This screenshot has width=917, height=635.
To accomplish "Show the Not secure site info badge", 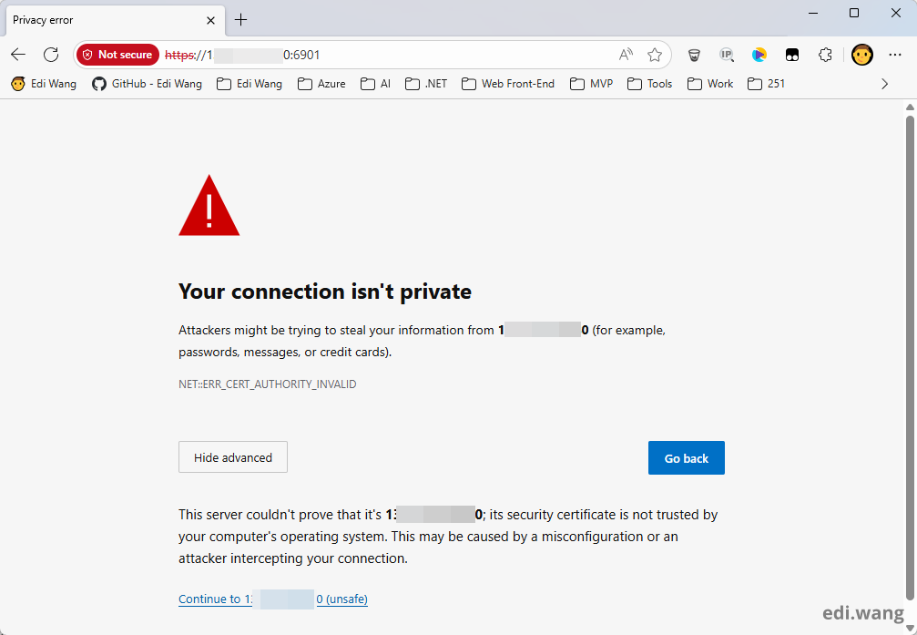I will click(x=117, y=55).
